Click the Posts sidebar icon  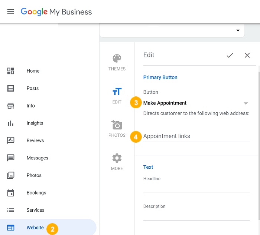click(x=11, y=88)
